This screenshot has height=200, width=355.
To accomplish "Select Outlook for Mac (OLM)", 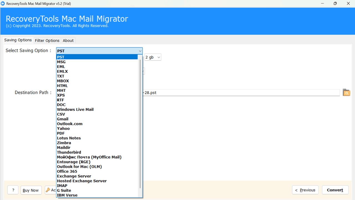I will pyautogui.click(x=97, y=167).
